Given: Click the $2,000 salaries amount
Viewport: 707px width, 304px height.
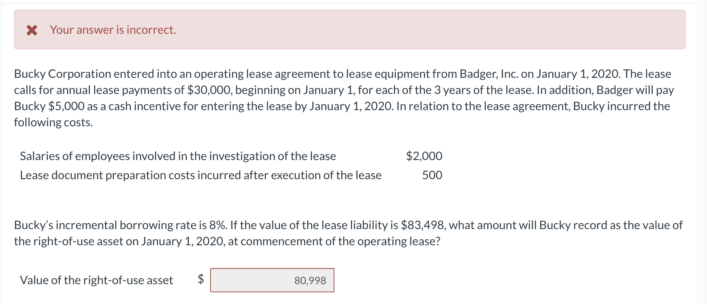Looking at the screenshot, I should 424,156.
